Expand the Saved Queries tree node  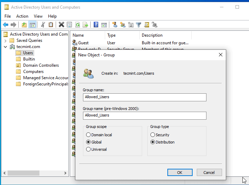pos(6,40)
